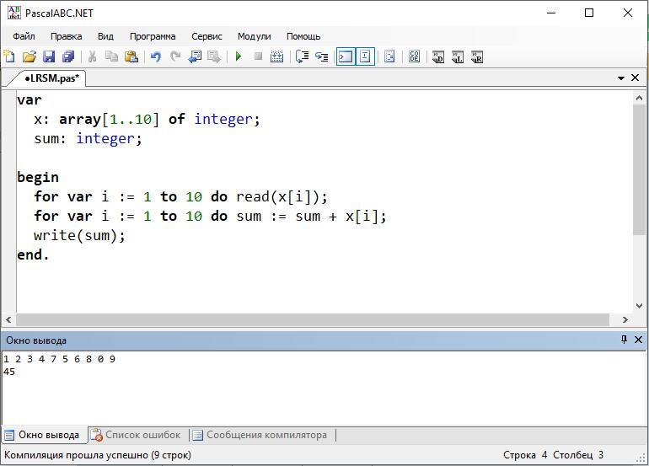Click the editor horizontal scrollbar track
The width and height of the screenshot is (649, 466).
point(312,319)
